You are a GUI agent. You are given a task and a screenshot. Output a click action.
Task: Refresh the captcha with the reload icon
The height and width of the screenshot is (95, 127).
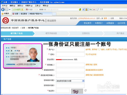pos(85,90)
